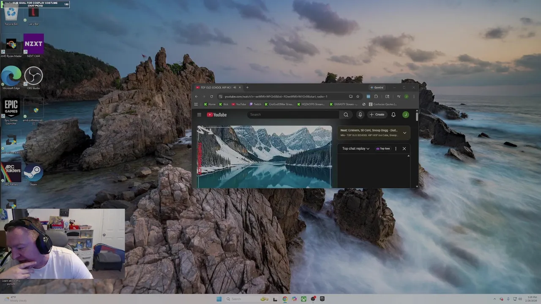Screen dimensions: 541x304
Task: Open YouTube notifications bell
Action: [x=393, y=114]
